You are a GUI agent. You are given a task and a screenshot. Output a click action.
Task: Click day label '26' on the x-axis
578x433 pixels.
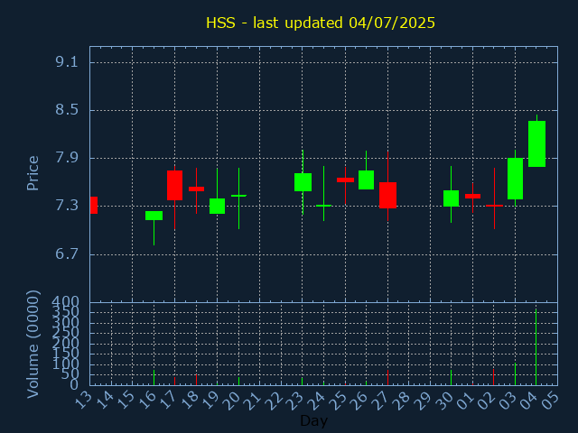tap(359, 401)
